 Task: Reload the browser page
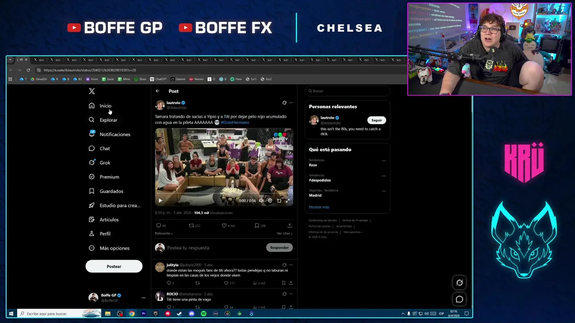pyautogui.click(x=28, y=70)
